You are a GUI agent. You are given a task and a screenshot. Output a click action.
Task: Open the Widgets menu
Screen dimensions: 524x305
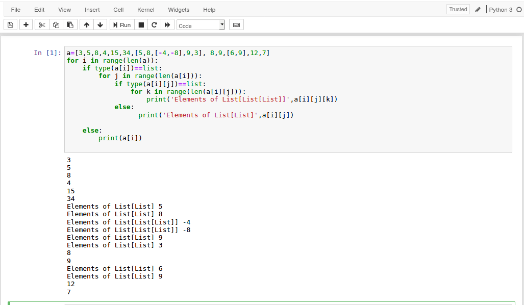179,9
